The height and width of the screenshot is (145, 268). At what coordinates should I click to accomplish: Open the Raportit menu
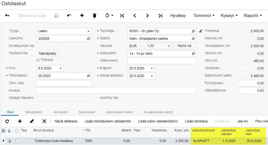[x=253, y=16]
